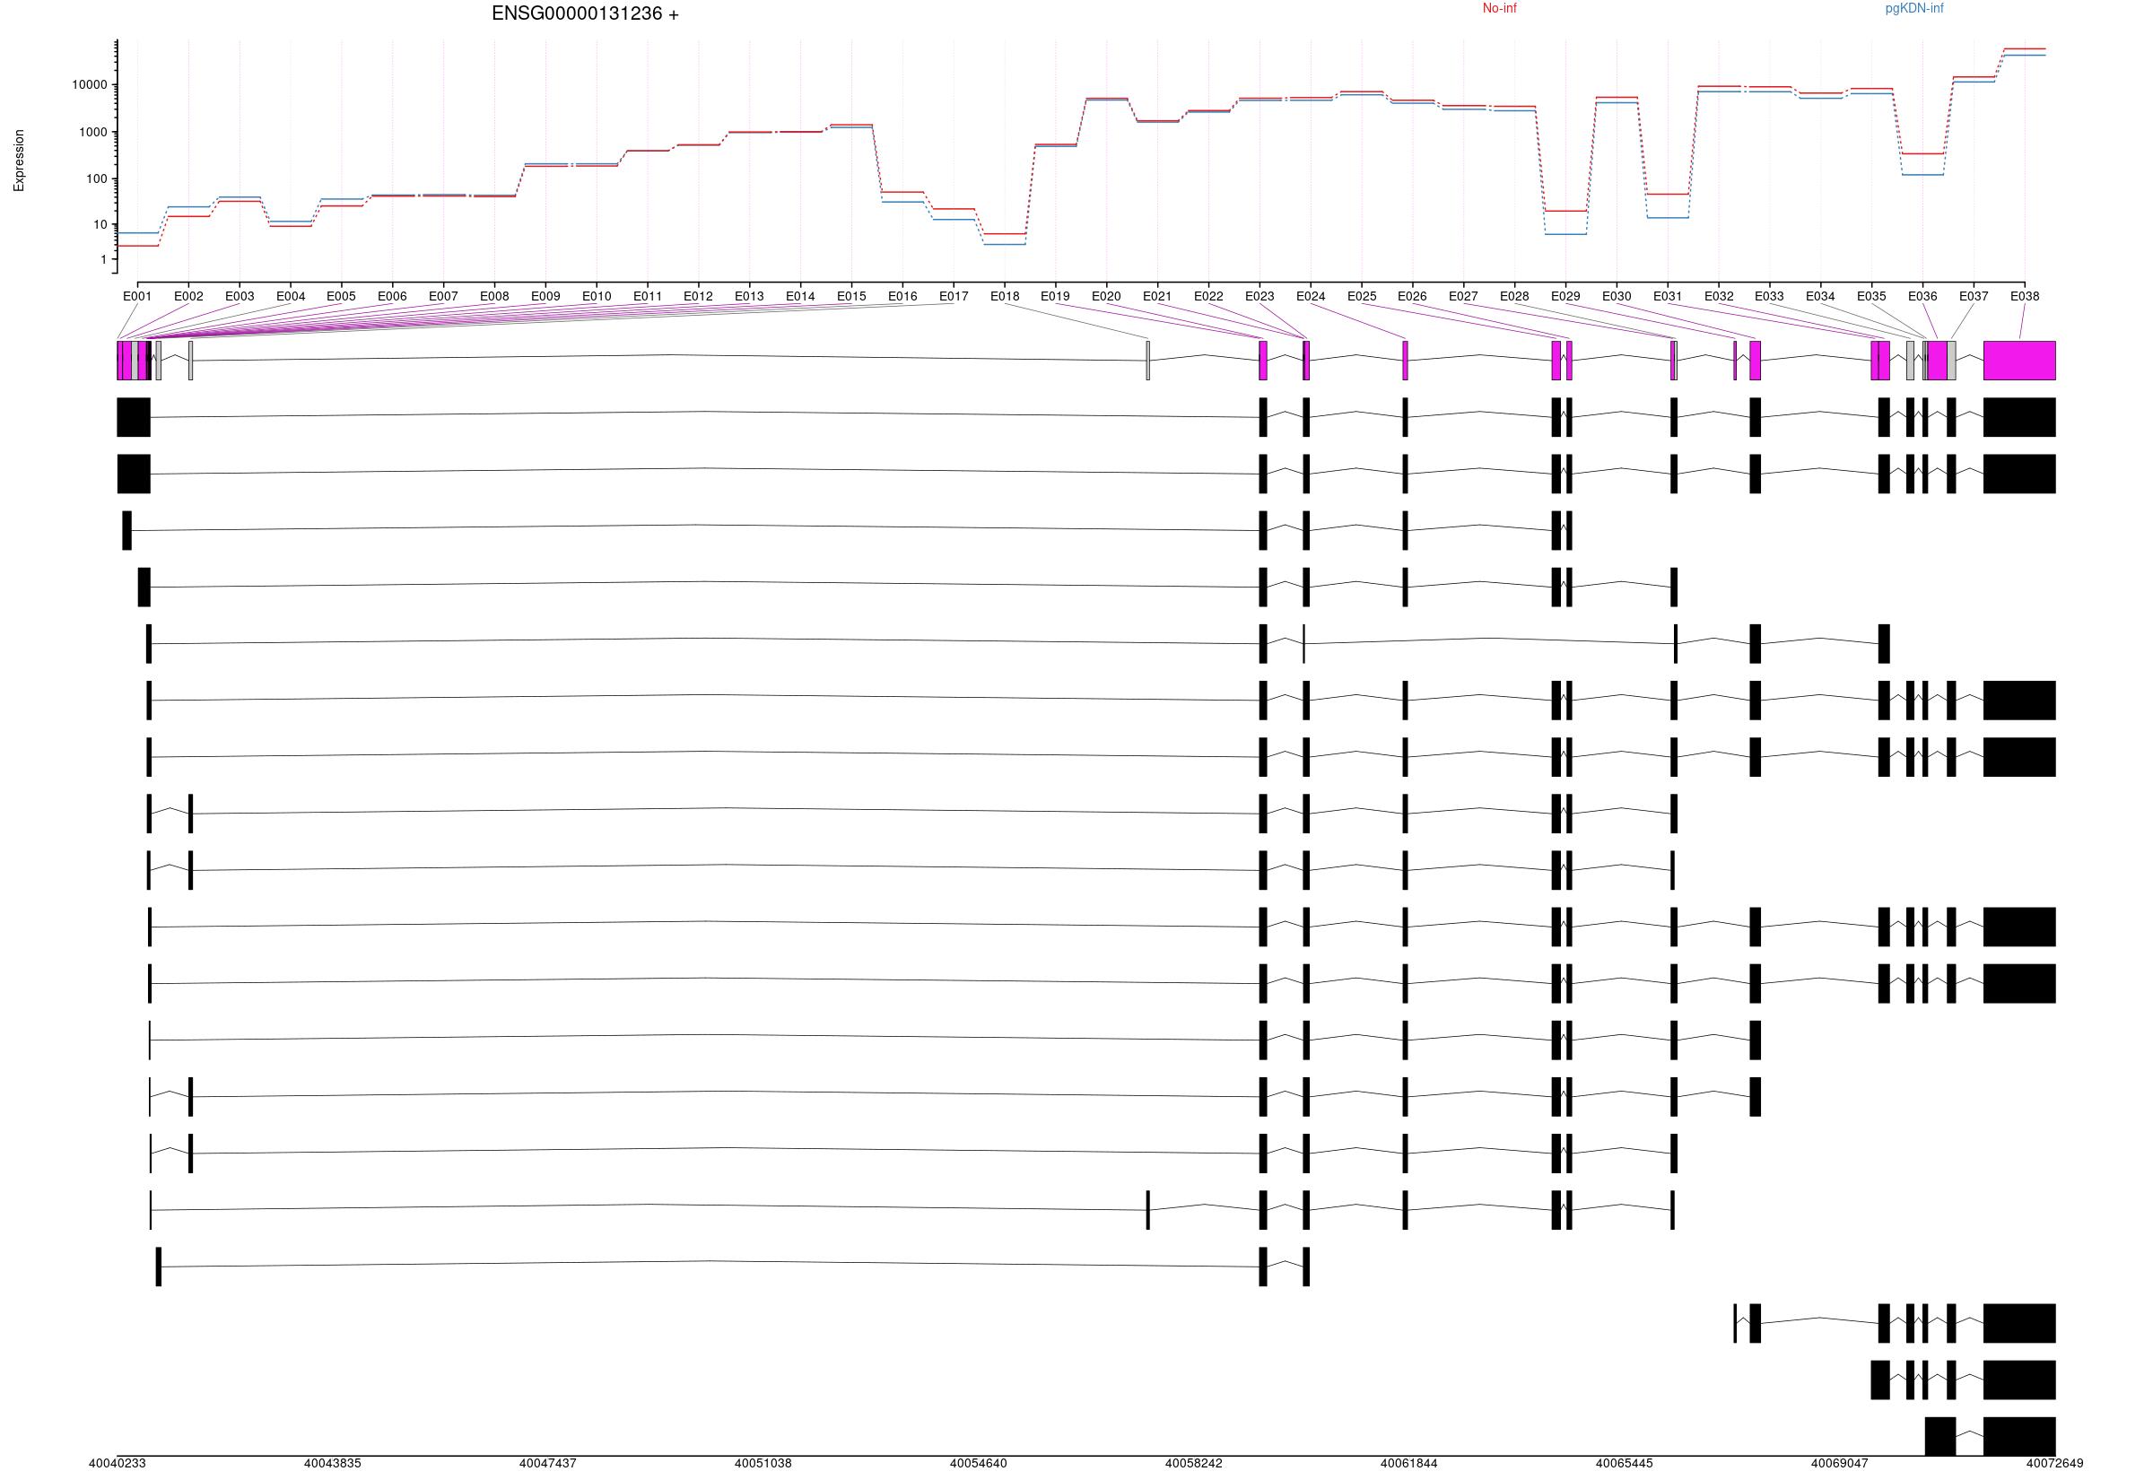Select exon label E033
Screen dimensions: 2153x1480
click(x=1769, y=297)
